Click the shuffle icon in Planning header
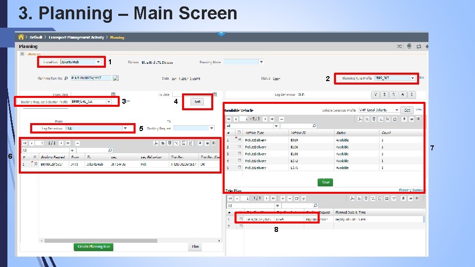This screenshot has height=267, width=475. (399, 46)
